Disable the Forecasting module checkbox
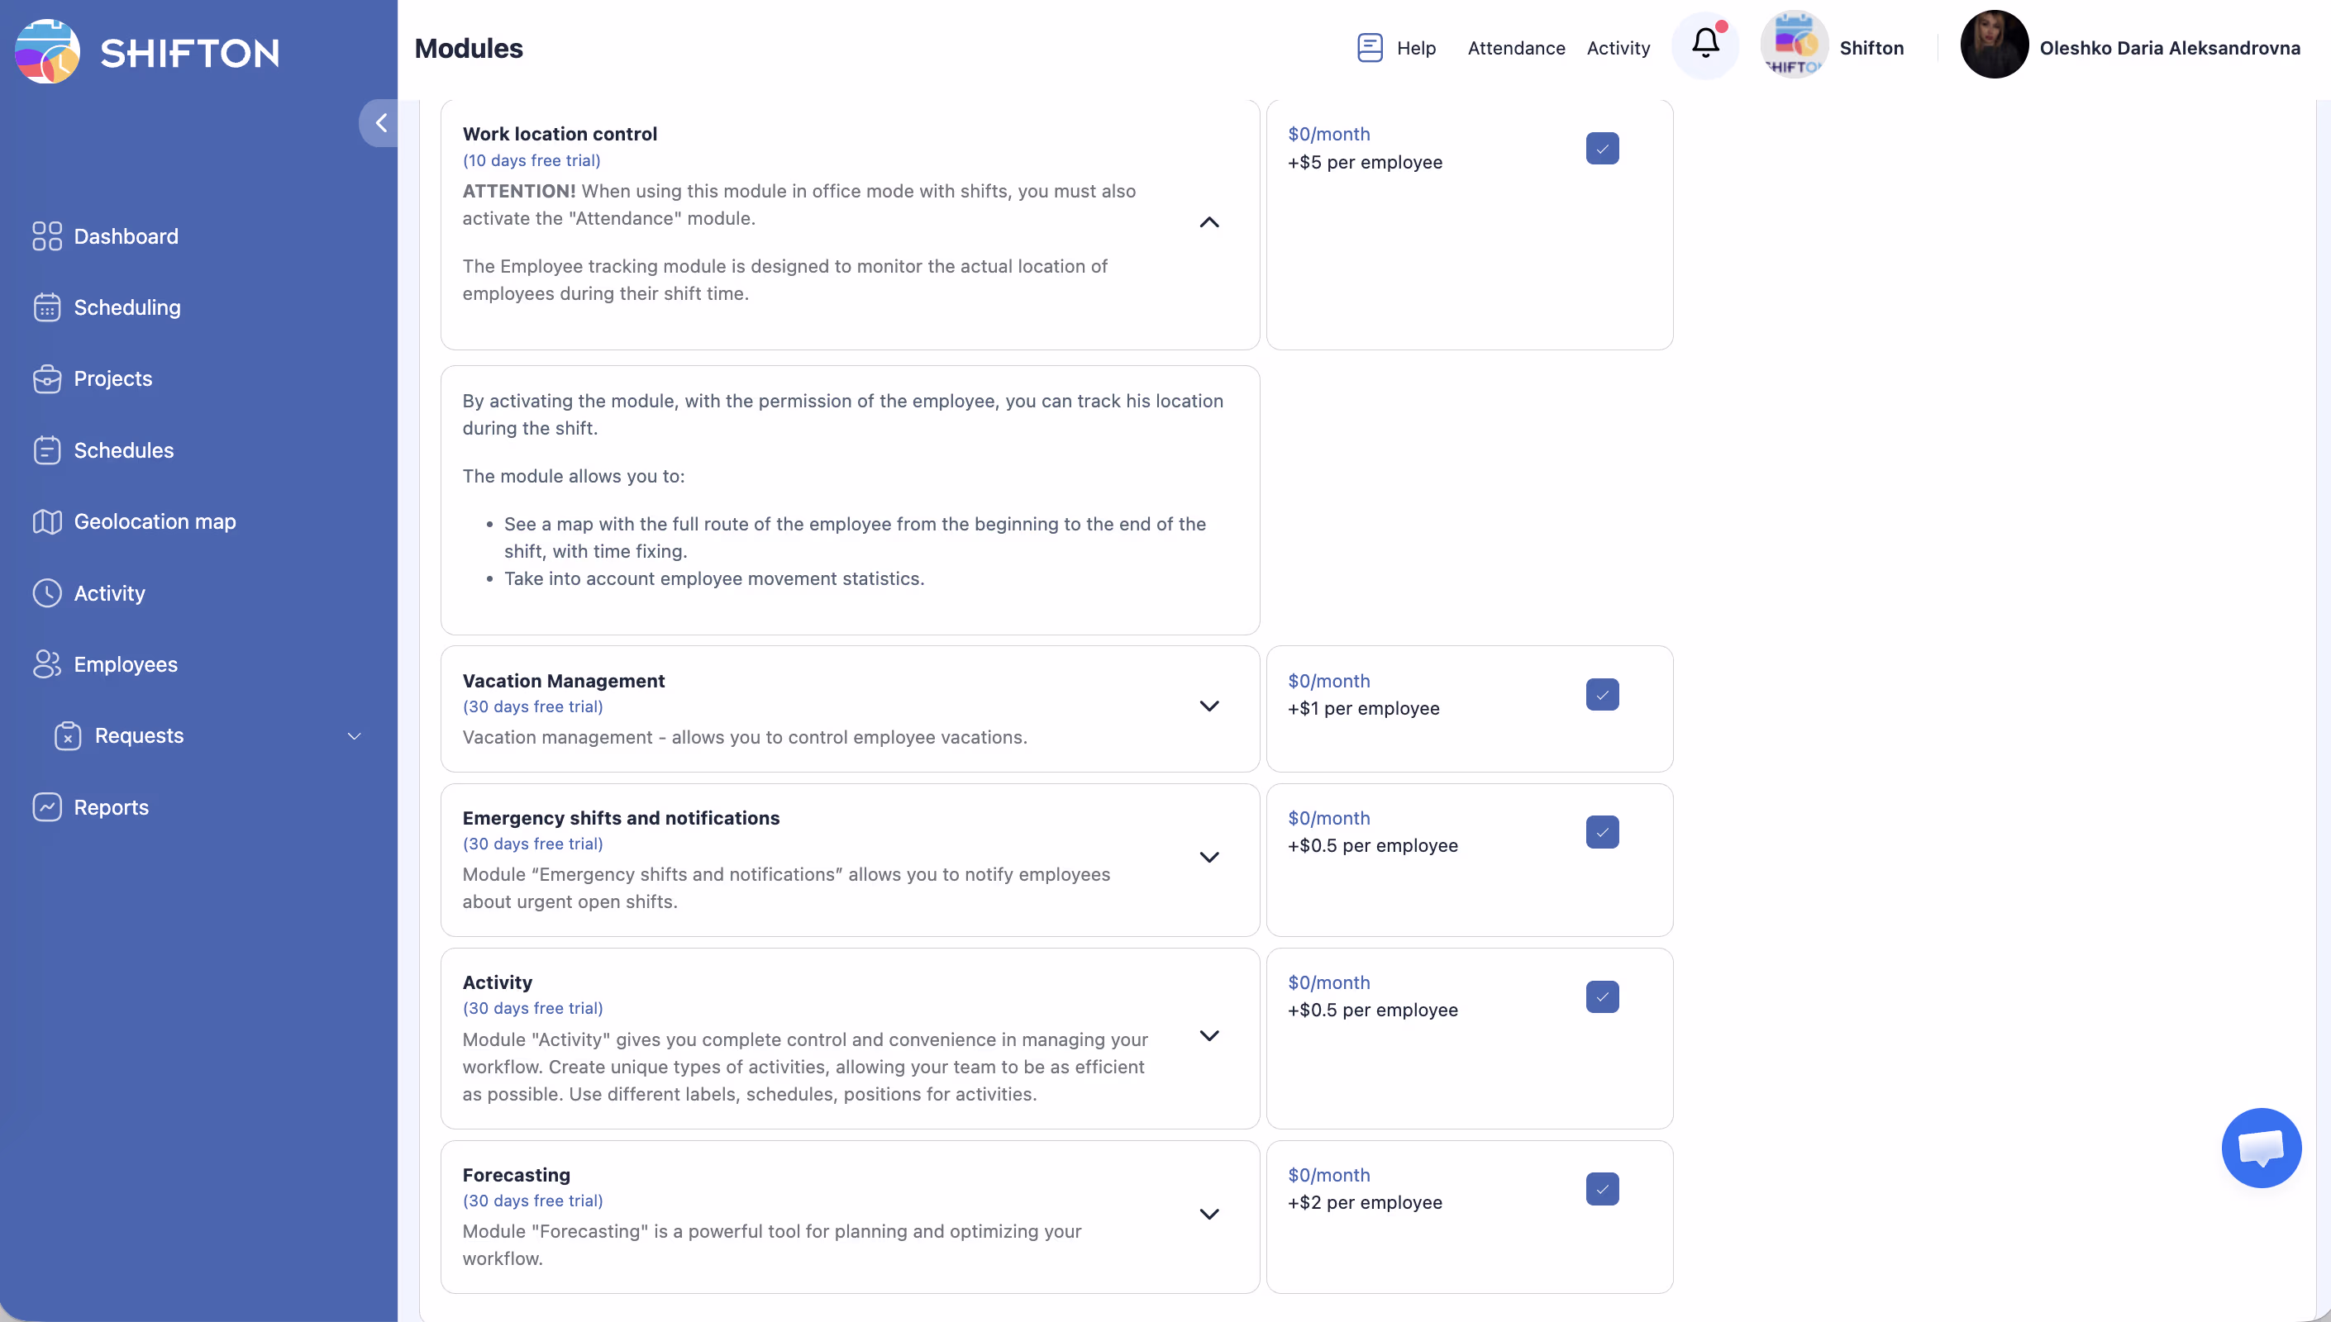Viewport: 2331px width, 1322px height. [x=1602, y=1188]
